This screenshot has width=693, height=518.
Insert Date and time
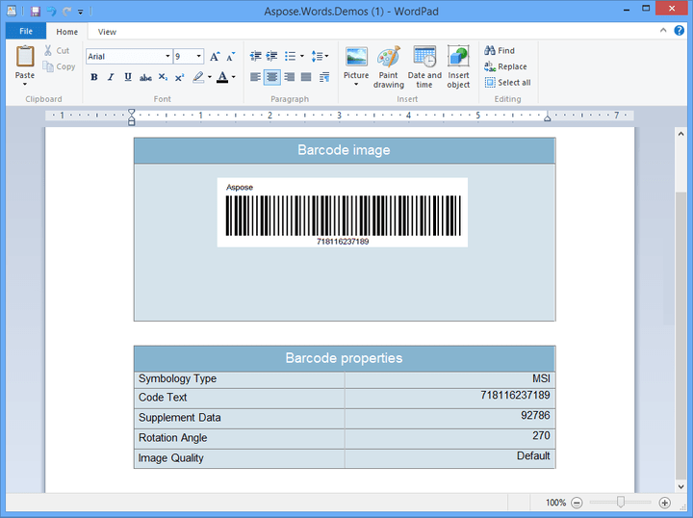[424, 58]
